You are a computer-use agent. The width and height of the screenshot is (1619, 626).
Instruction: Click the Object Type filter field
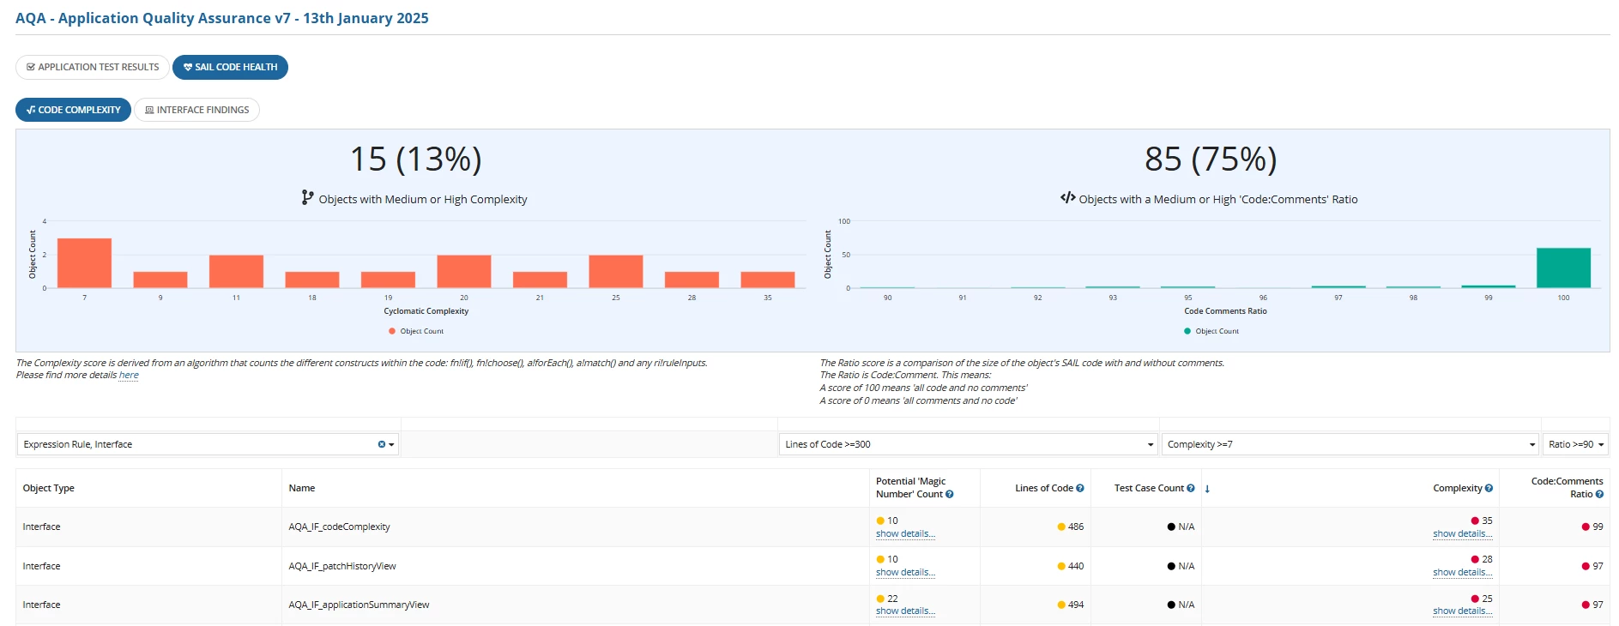[208, 444]
